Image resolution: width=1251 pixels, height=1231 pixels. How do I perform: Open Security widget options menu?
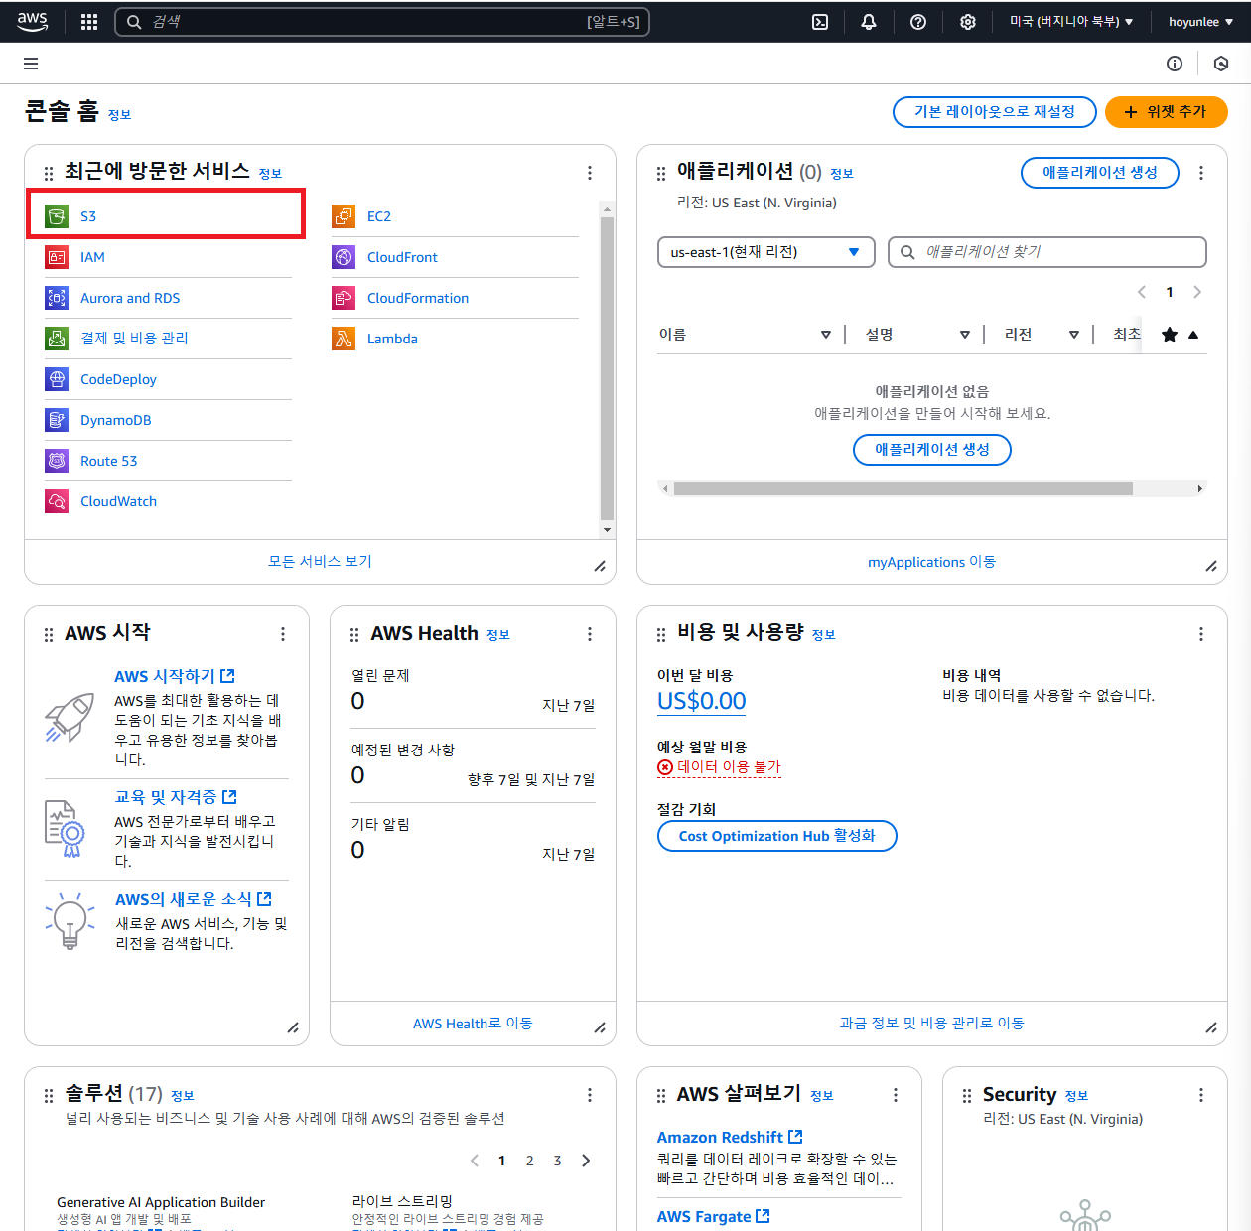click(1201, 1095)
